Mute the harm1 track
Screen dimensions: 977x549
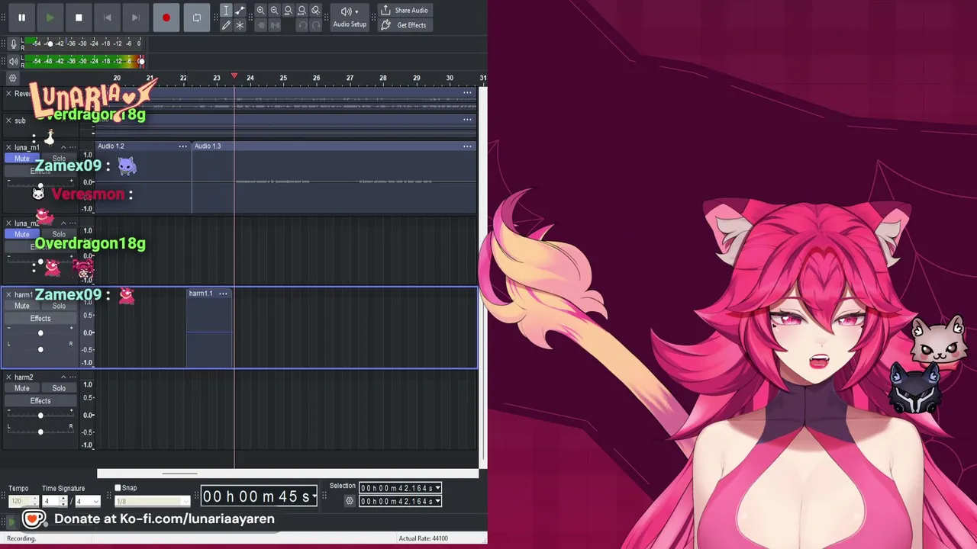[x=22, y=306]
